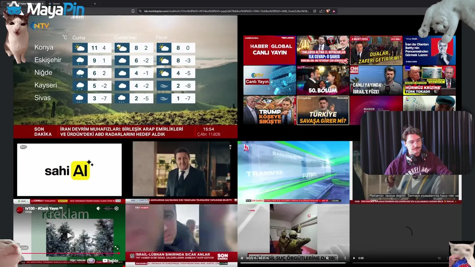Open the 'Türkiye Savaşa Girer mi?' video thumbnail
Screen dimensions: 475x267
323,110
